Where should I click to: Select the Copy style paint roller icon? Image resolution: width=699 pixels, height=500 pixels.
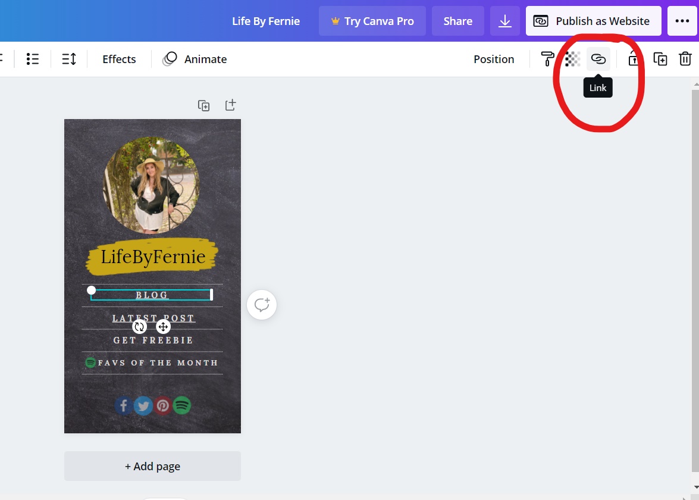[547, 59]
